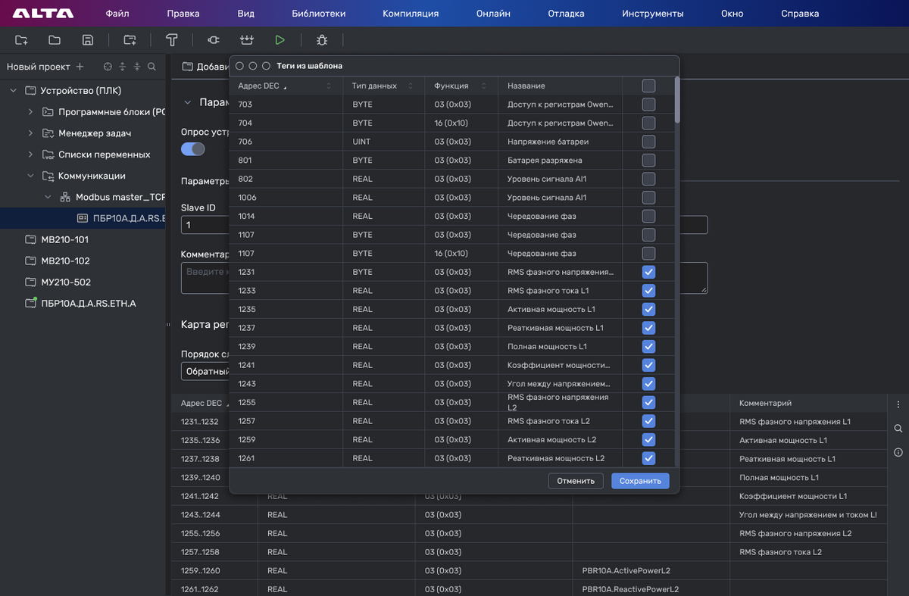This screenshot has width=909, height=596.
Task: Collapse the Устройство (ПЛК) tree node
Action: coord(14,91)
